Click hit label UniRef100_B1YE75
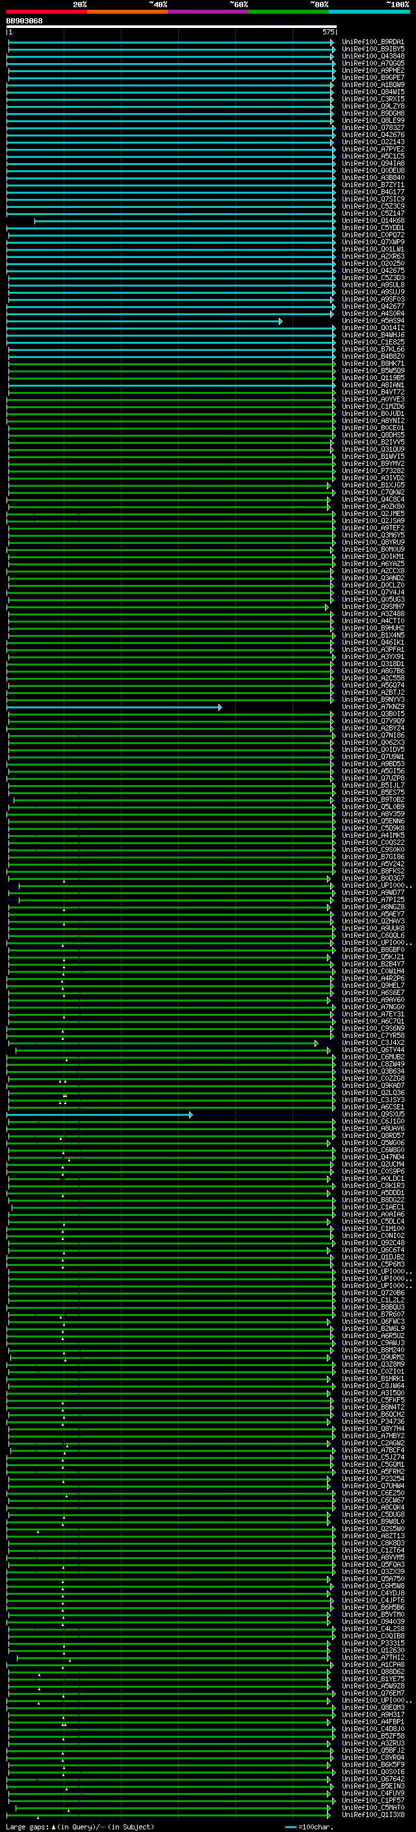 [x=372, y=1679]
